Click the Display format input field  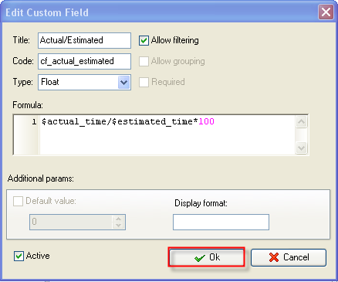[x=221, y=222]
